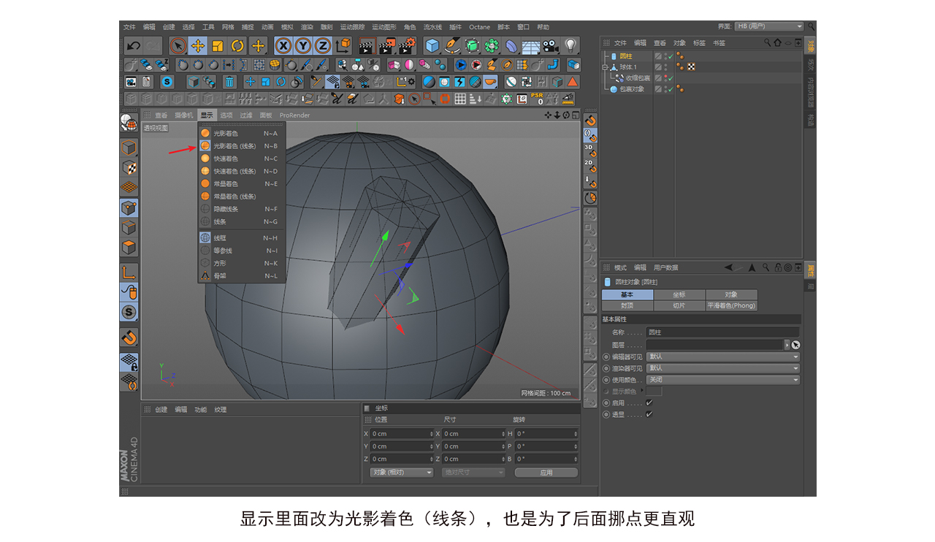The height and width of the screenshot is (542, 935).
Task: Open the 界面 layout dropdown HB (用户)
Action: 769,27
